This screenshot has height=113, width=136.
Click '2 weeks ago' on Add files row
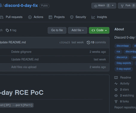pyautogui.click(x=98, y=67)
